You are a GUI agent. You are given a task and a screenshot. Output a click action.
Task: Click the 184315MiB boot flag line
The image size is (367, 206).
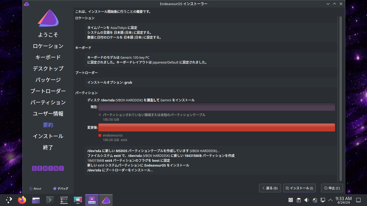pos(129,160)
